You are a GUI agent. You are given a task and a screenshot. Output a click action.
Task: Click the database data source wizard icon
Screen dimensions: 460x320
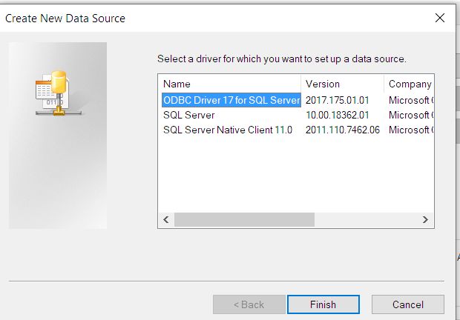pos(59,93)
